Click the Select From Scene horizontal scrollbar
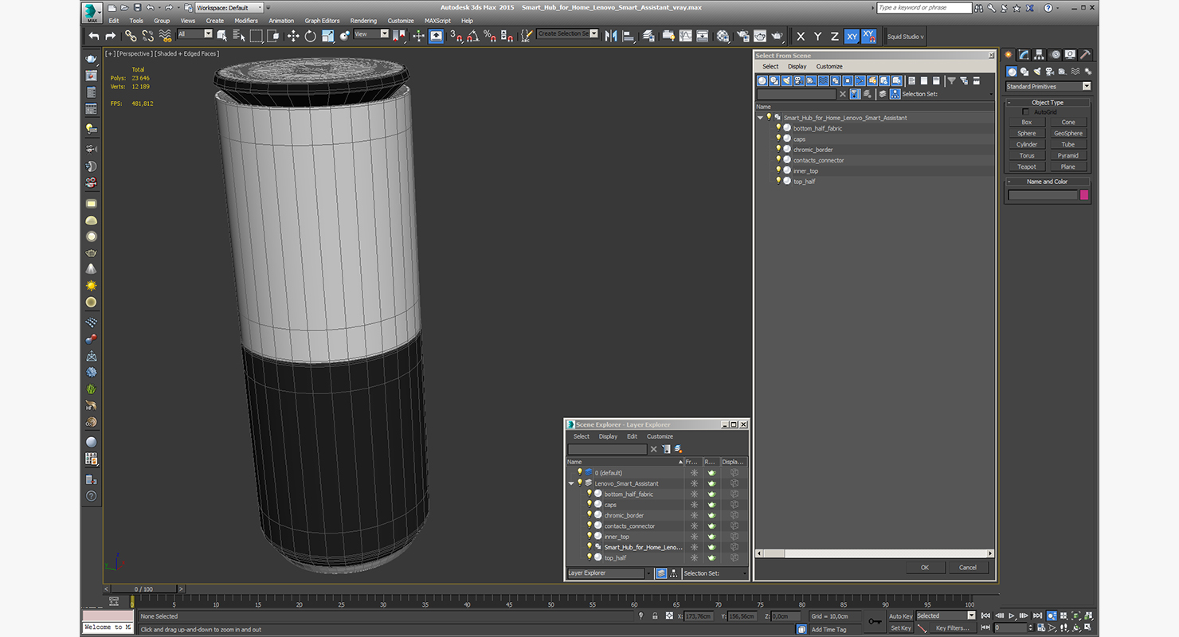 pos(875,553)
